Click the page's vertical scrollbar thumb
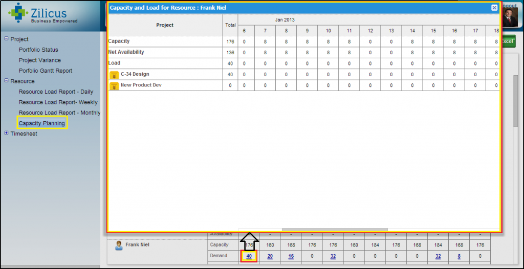 pyautogui.click(x=515, y=100)
